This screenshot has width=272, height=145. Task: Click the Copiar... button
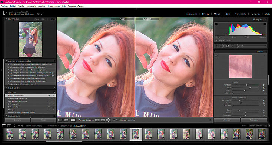(17, 120)
